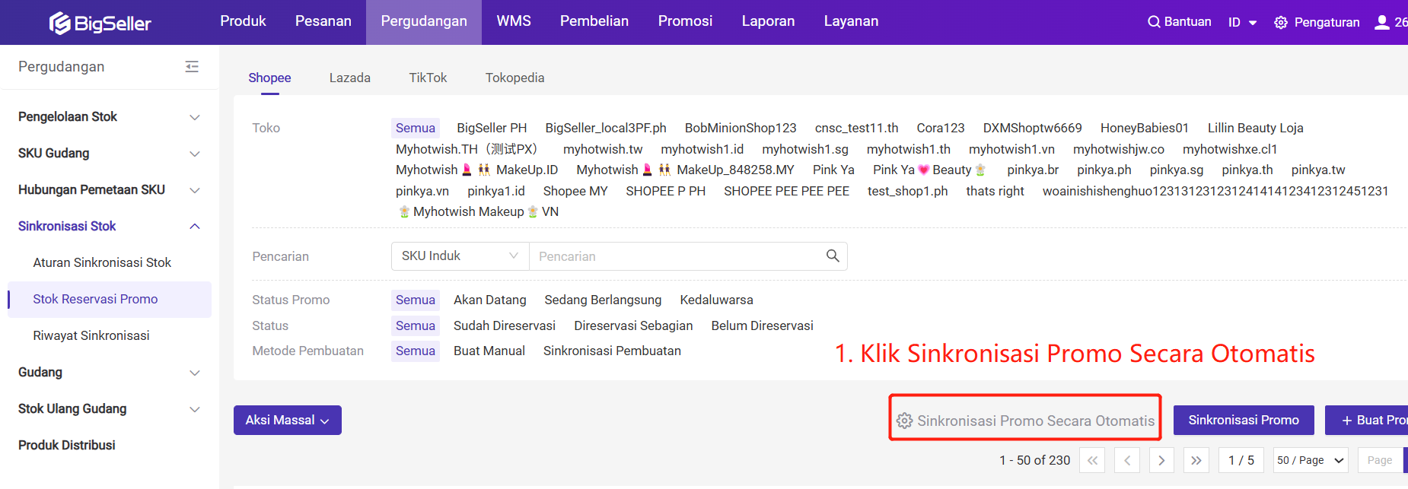Screen dimensions: 1408x489
Task: Open the WMS menu
Action: [514, 21]
